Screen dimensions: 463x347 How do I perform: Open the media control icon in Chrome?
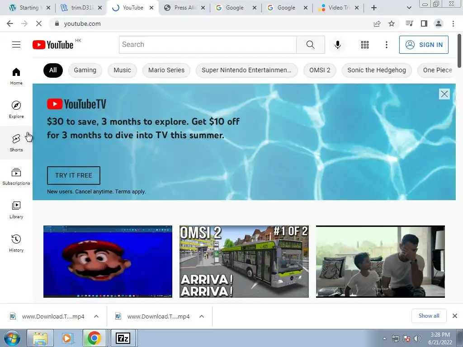tap(409, 23)
